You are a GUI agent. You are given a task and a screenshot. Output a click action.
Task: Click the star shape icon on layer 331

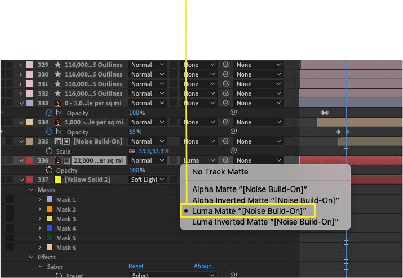tap(58, 84)
